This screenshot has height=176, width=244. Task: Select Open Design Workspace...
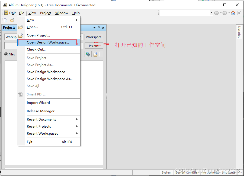[x=49, y=42]
